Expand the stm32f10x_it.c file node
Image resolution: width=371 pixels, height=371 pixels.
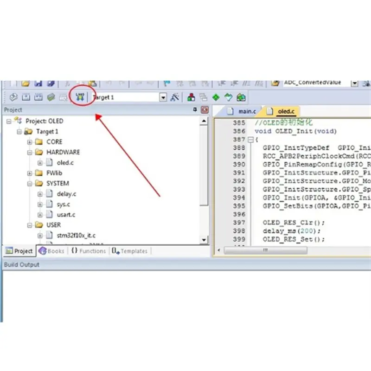click(x=40, y=236)
